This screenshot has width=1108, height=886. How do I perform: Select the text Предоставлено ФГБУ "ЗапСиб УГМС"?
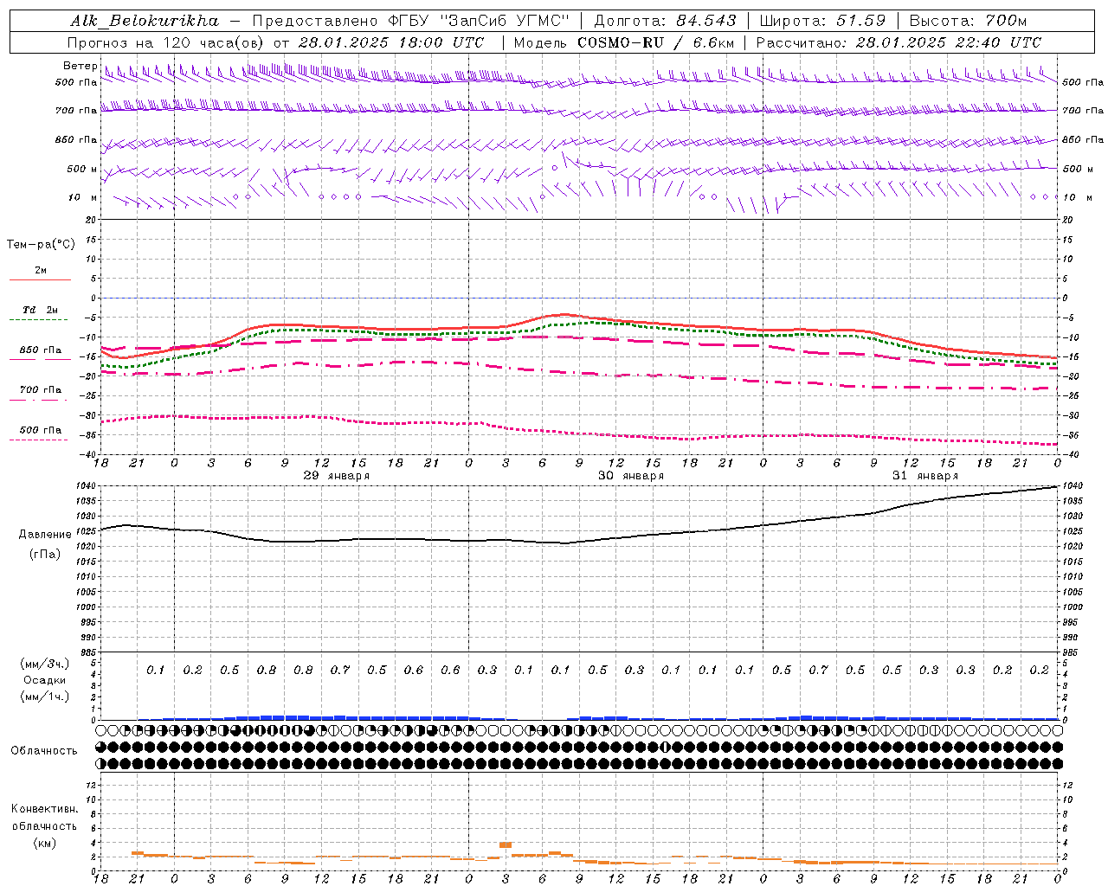(x=411, y=21)
